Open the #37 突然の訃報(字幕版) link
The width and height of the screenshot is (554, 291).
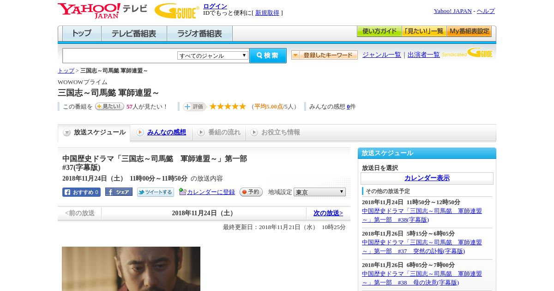(x=422, y=247)
